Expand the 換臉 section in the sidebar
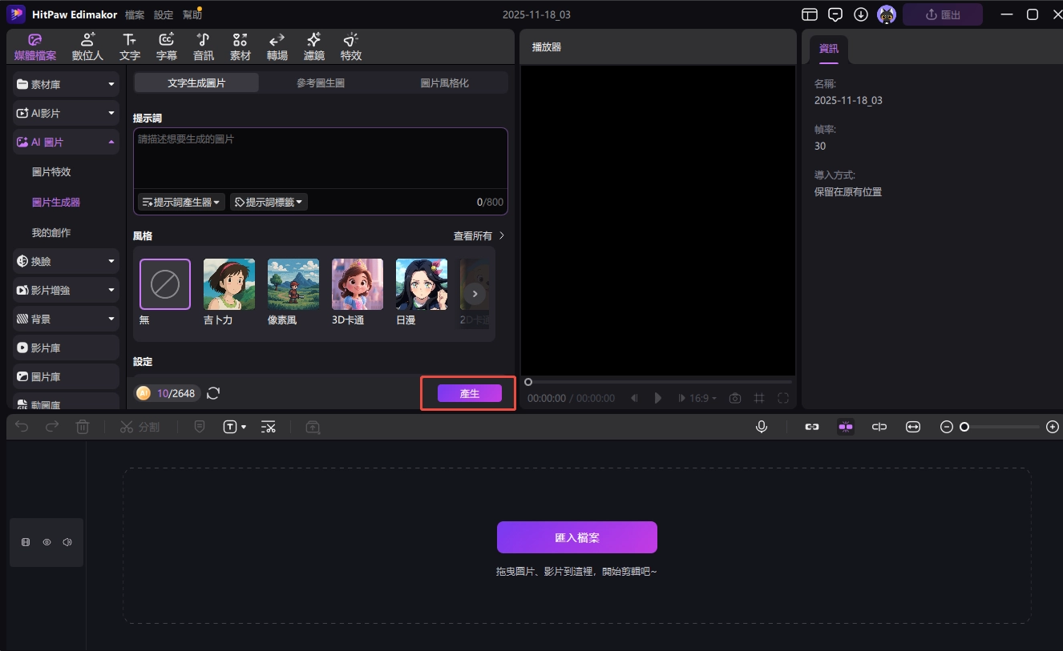 (x=65, y=261)
